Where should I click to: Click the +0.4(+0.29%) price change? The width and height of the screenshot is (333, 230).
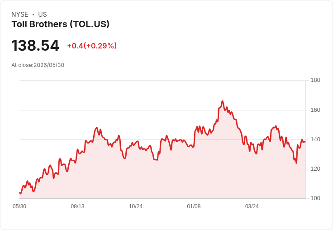point(92,46)
